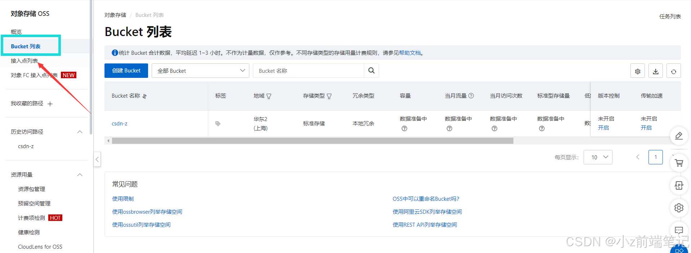The height and width of the screenshot is (253, 691).
Task: Add a path with 我收藏的路径 plus icon
Action: click(x=50, y=104)
